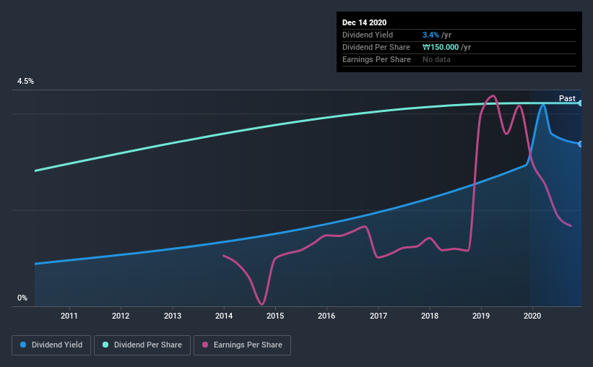The height and width of the screenshot is (367, 593).
Task: Toggle the Dividend Per Share legend button
Action: (142, 345)
